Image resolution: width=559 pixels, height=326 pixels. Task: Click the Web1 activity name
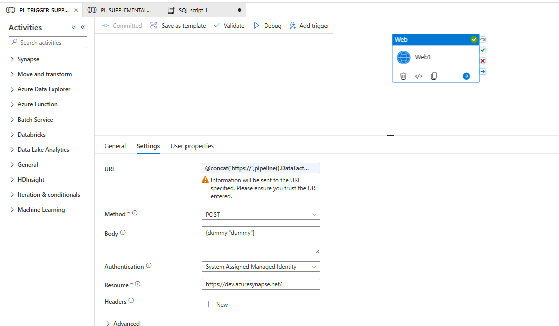click(423, 57)
